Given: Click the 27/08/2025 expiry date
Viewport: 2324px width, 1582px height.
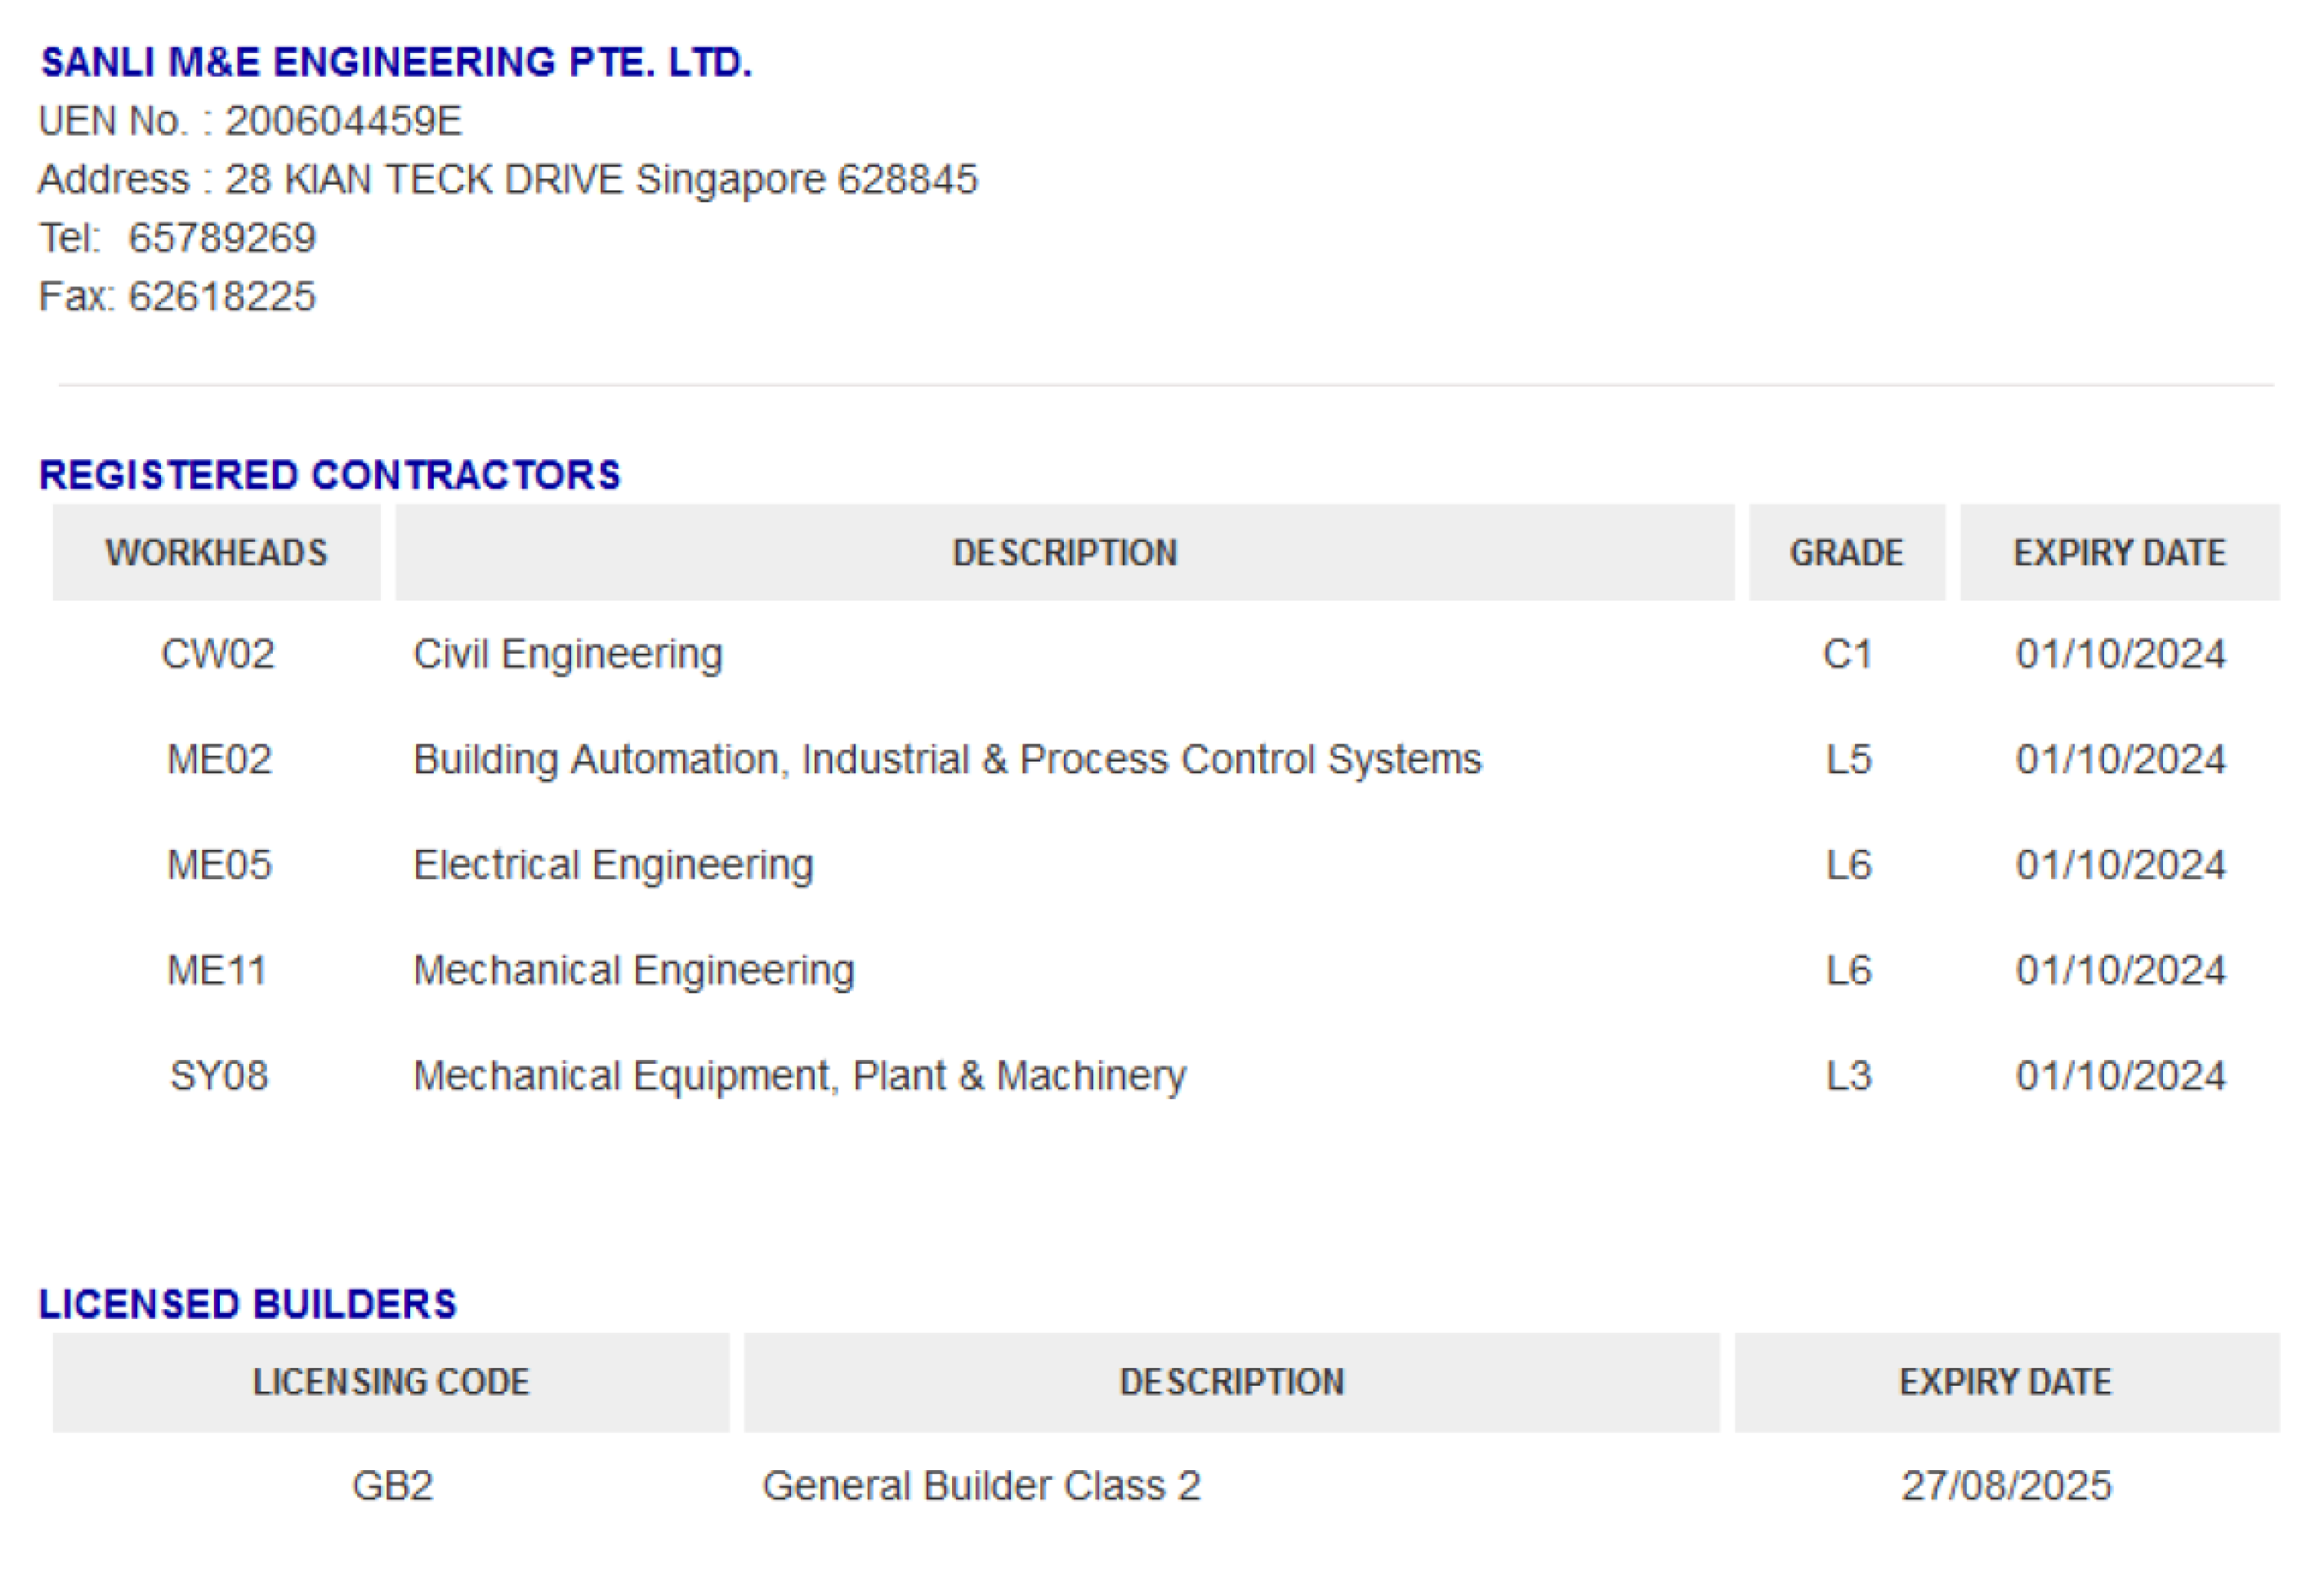Looking at the screenshot, I should pos(2006,1486).
